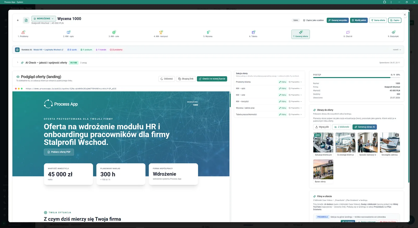The width and height of the screenshot is (418, 228).
Task: Click Wyślij pakiet button
Action: coord(359,20)
